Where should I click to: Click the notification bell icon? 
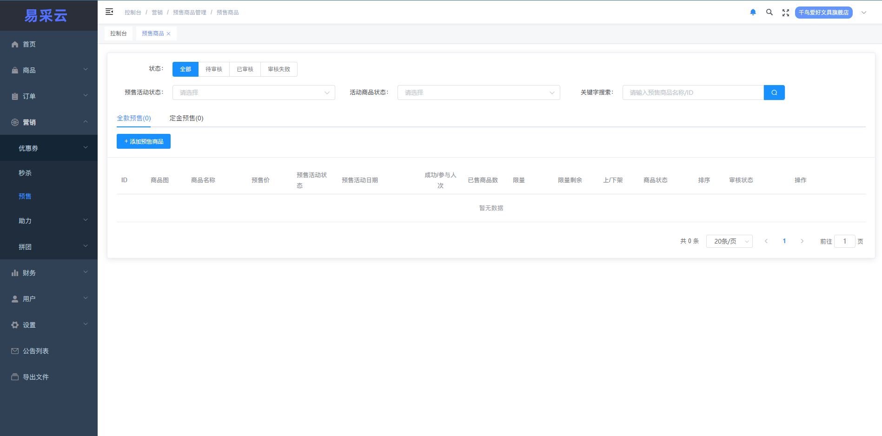pos(753,12)
